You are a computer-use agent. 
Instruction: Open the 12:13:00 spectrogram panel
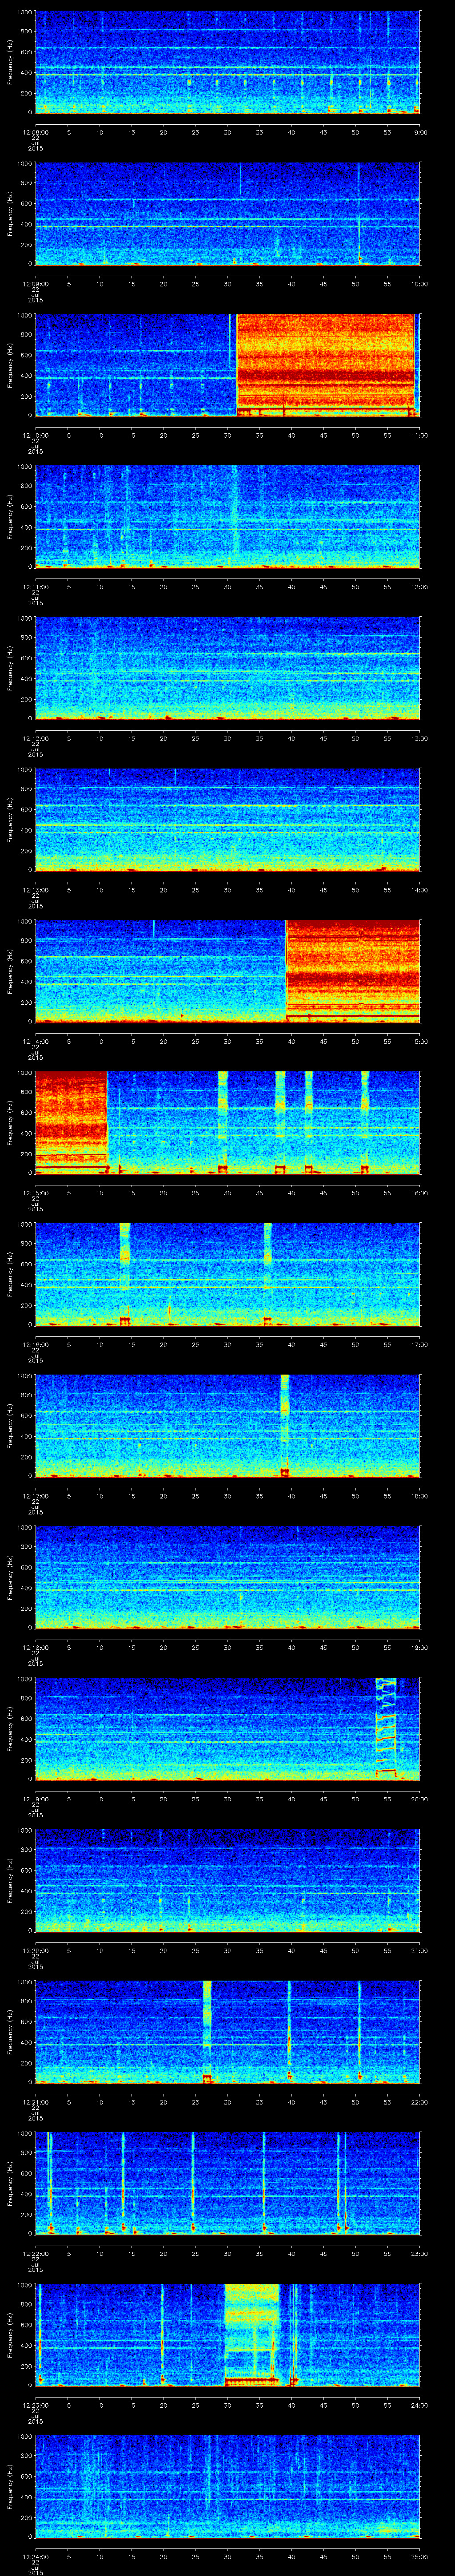tap(227, 819)
